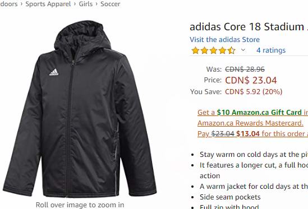
Task: Click the black jacket product image
Action: [x=80, y=109]
